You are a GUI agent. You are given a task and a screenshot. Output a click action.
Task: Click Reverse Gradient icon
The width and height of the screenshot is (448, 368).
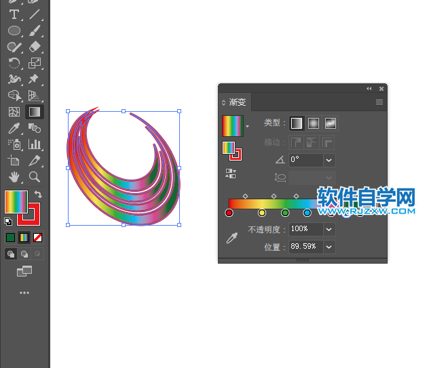tap(231, 173)
